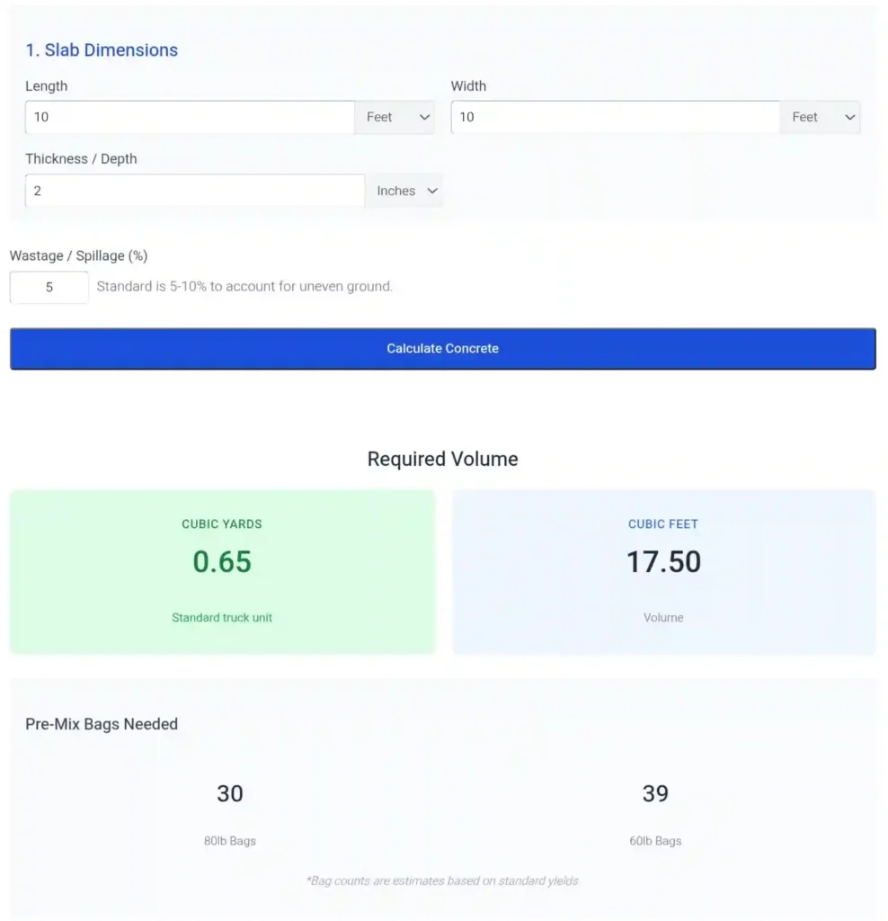888x921 pixels.
Task: Click the Thickness / Depth input field
Action: coord(194,190)
